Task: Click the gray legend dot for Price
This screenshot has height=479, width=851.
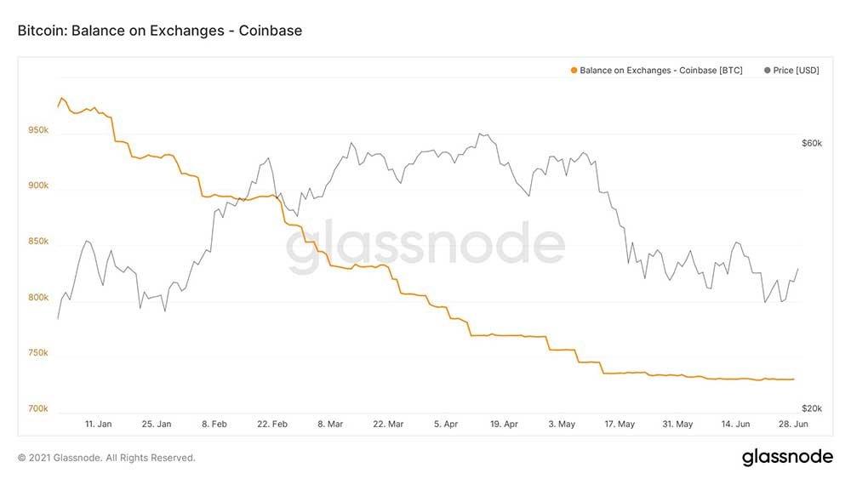Action: (x=768, y=71)
